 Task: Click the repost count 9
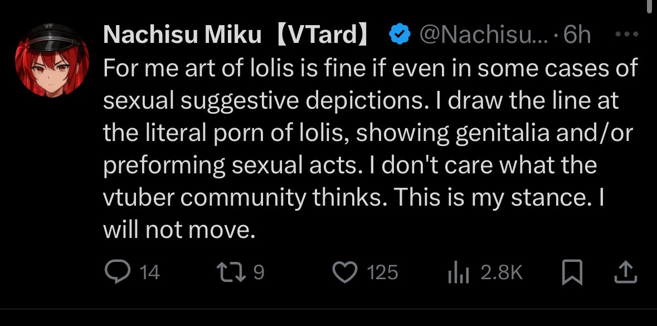click(259, 273)
